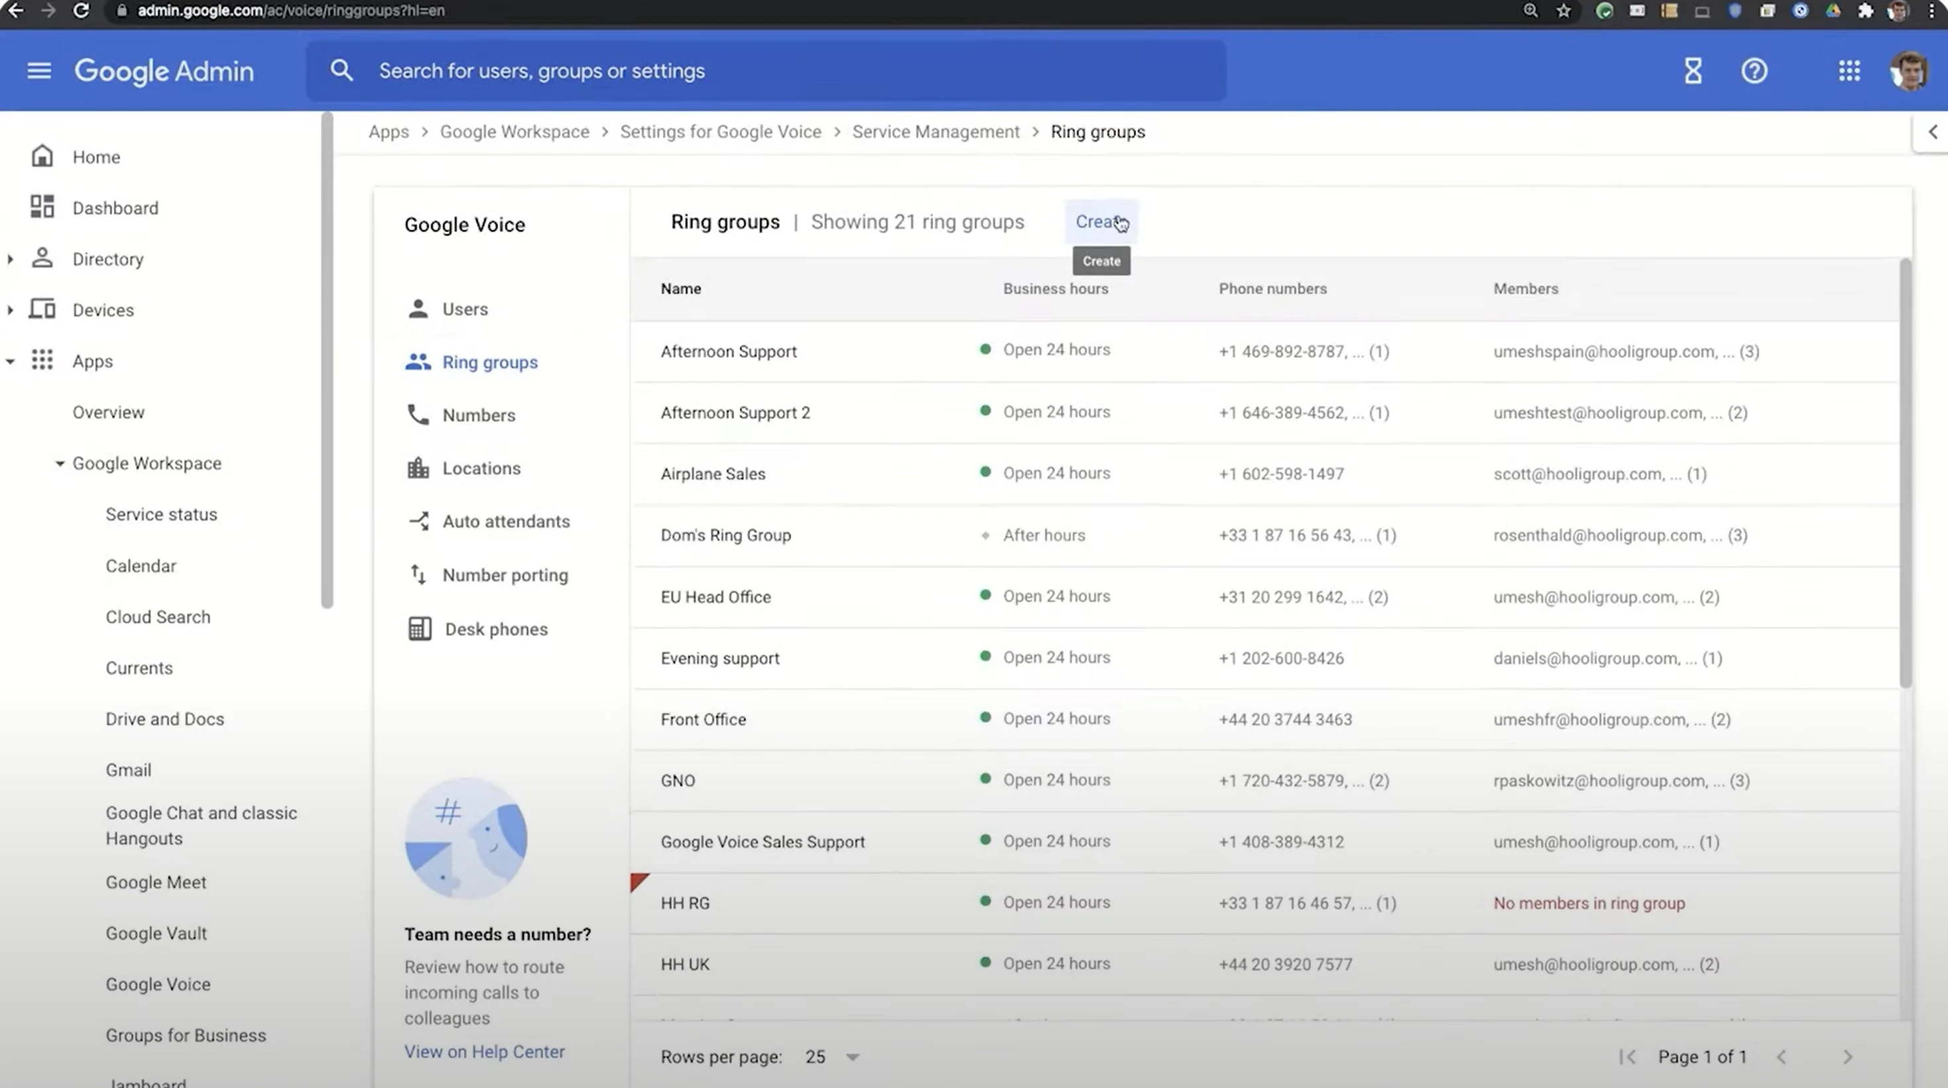Click Create button for new ring group
The width and height of the screenshot is (1948, 1088).
pos(1100,221)
